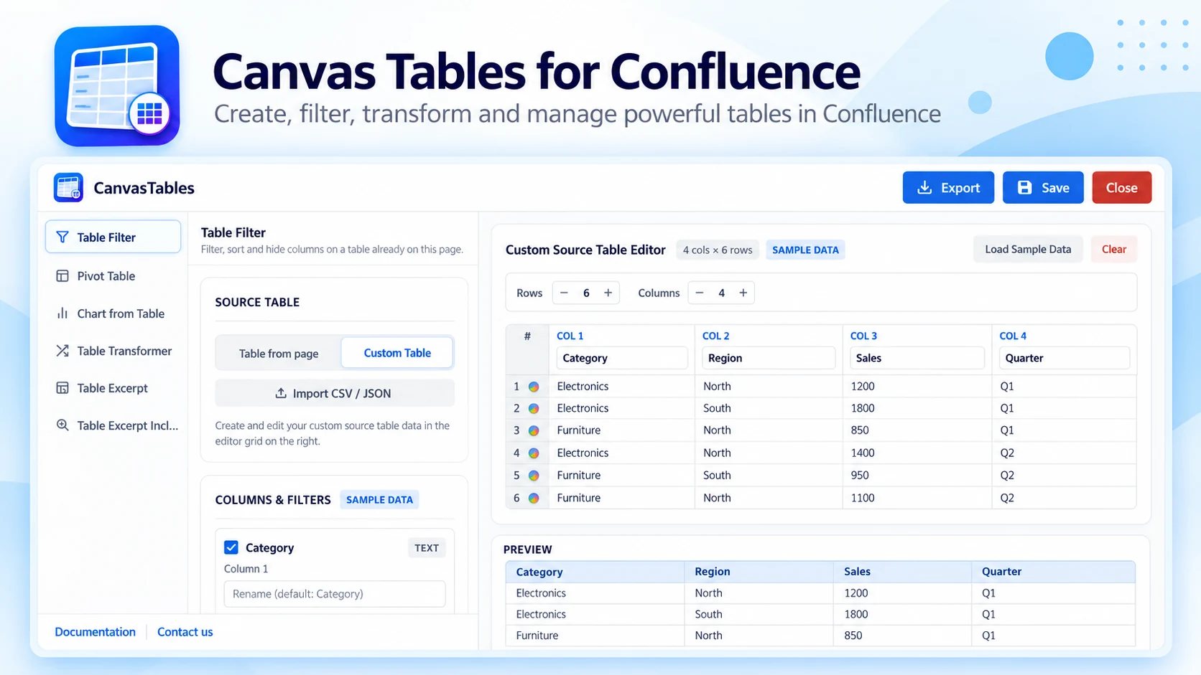Click Import CSV / JSON button
The height and width of the screenshot is (675, 1201).
335,393
